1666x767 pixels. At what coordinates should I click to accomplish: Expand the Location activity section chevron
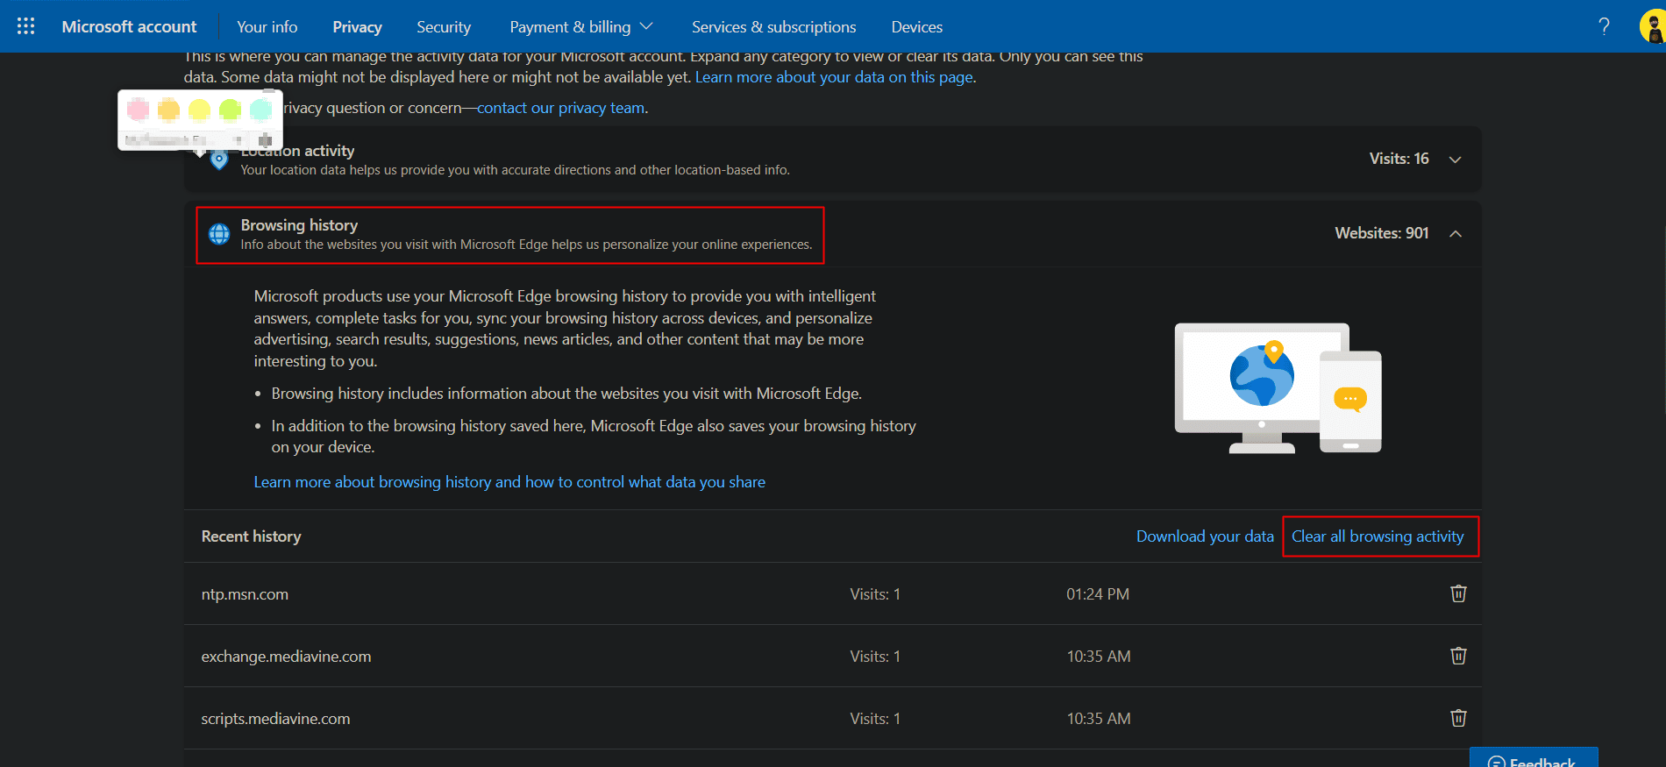coord(1456,160)
